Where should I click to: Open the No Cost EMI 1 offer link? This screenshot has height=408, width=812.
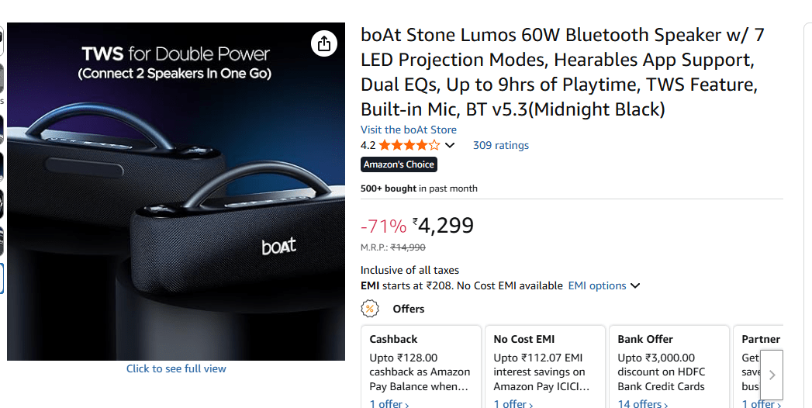(513, 403)
